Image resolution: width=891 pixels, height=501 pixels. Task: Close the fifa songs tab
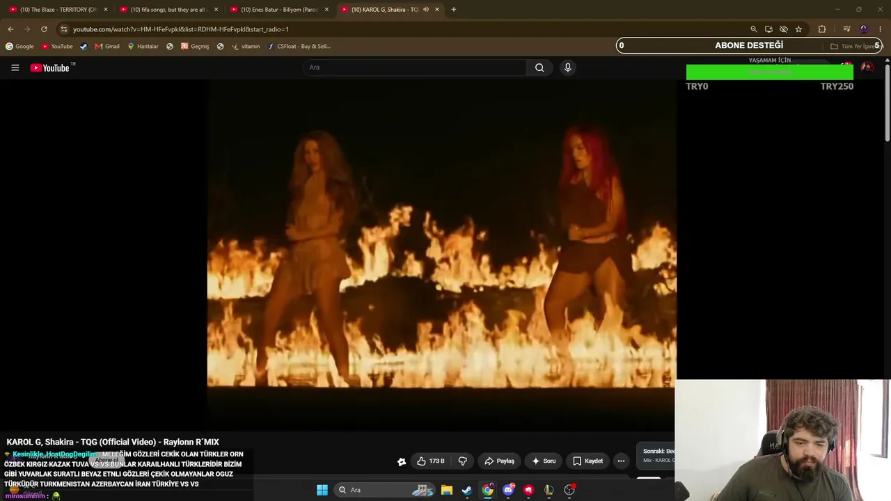(216, 10)
